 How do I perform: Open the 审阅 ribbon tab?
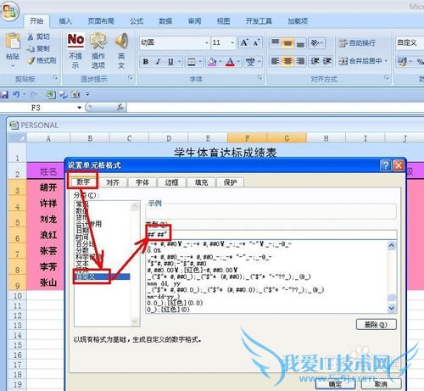coord(194,21)
